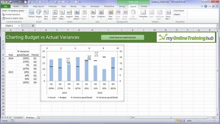Click the myOnlineTraininghub logo
220x124 pixels.
click(186, 37)
